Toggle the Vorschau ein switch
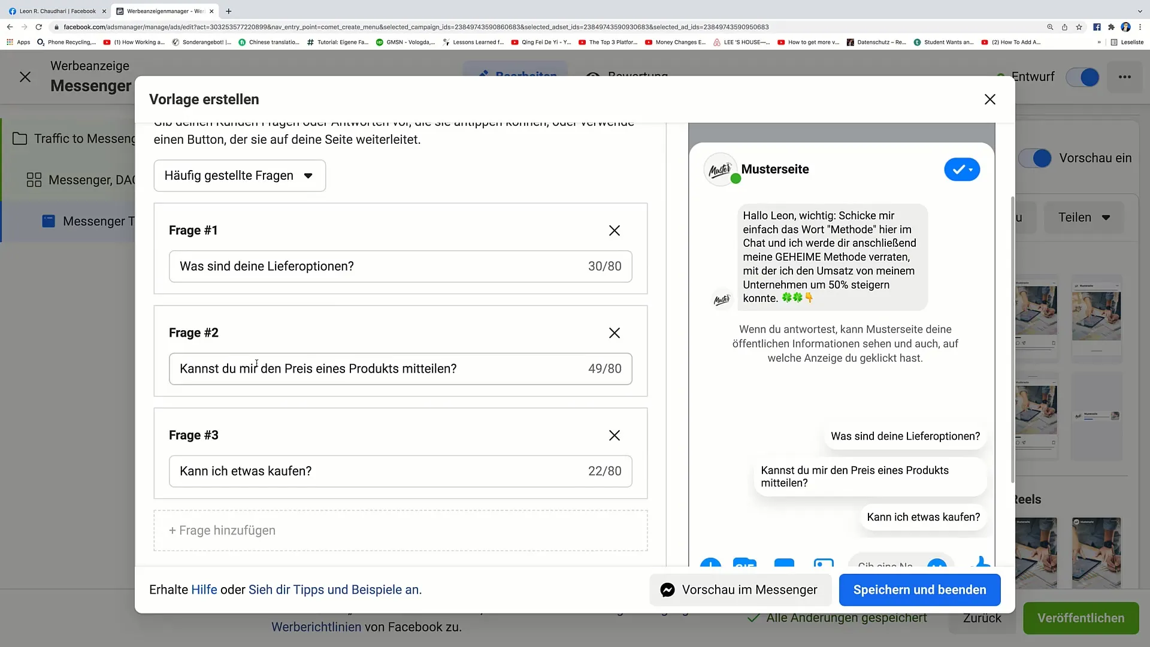Image resolution: width=1150 pixels, height=647 pixels. pos(1034,158)
